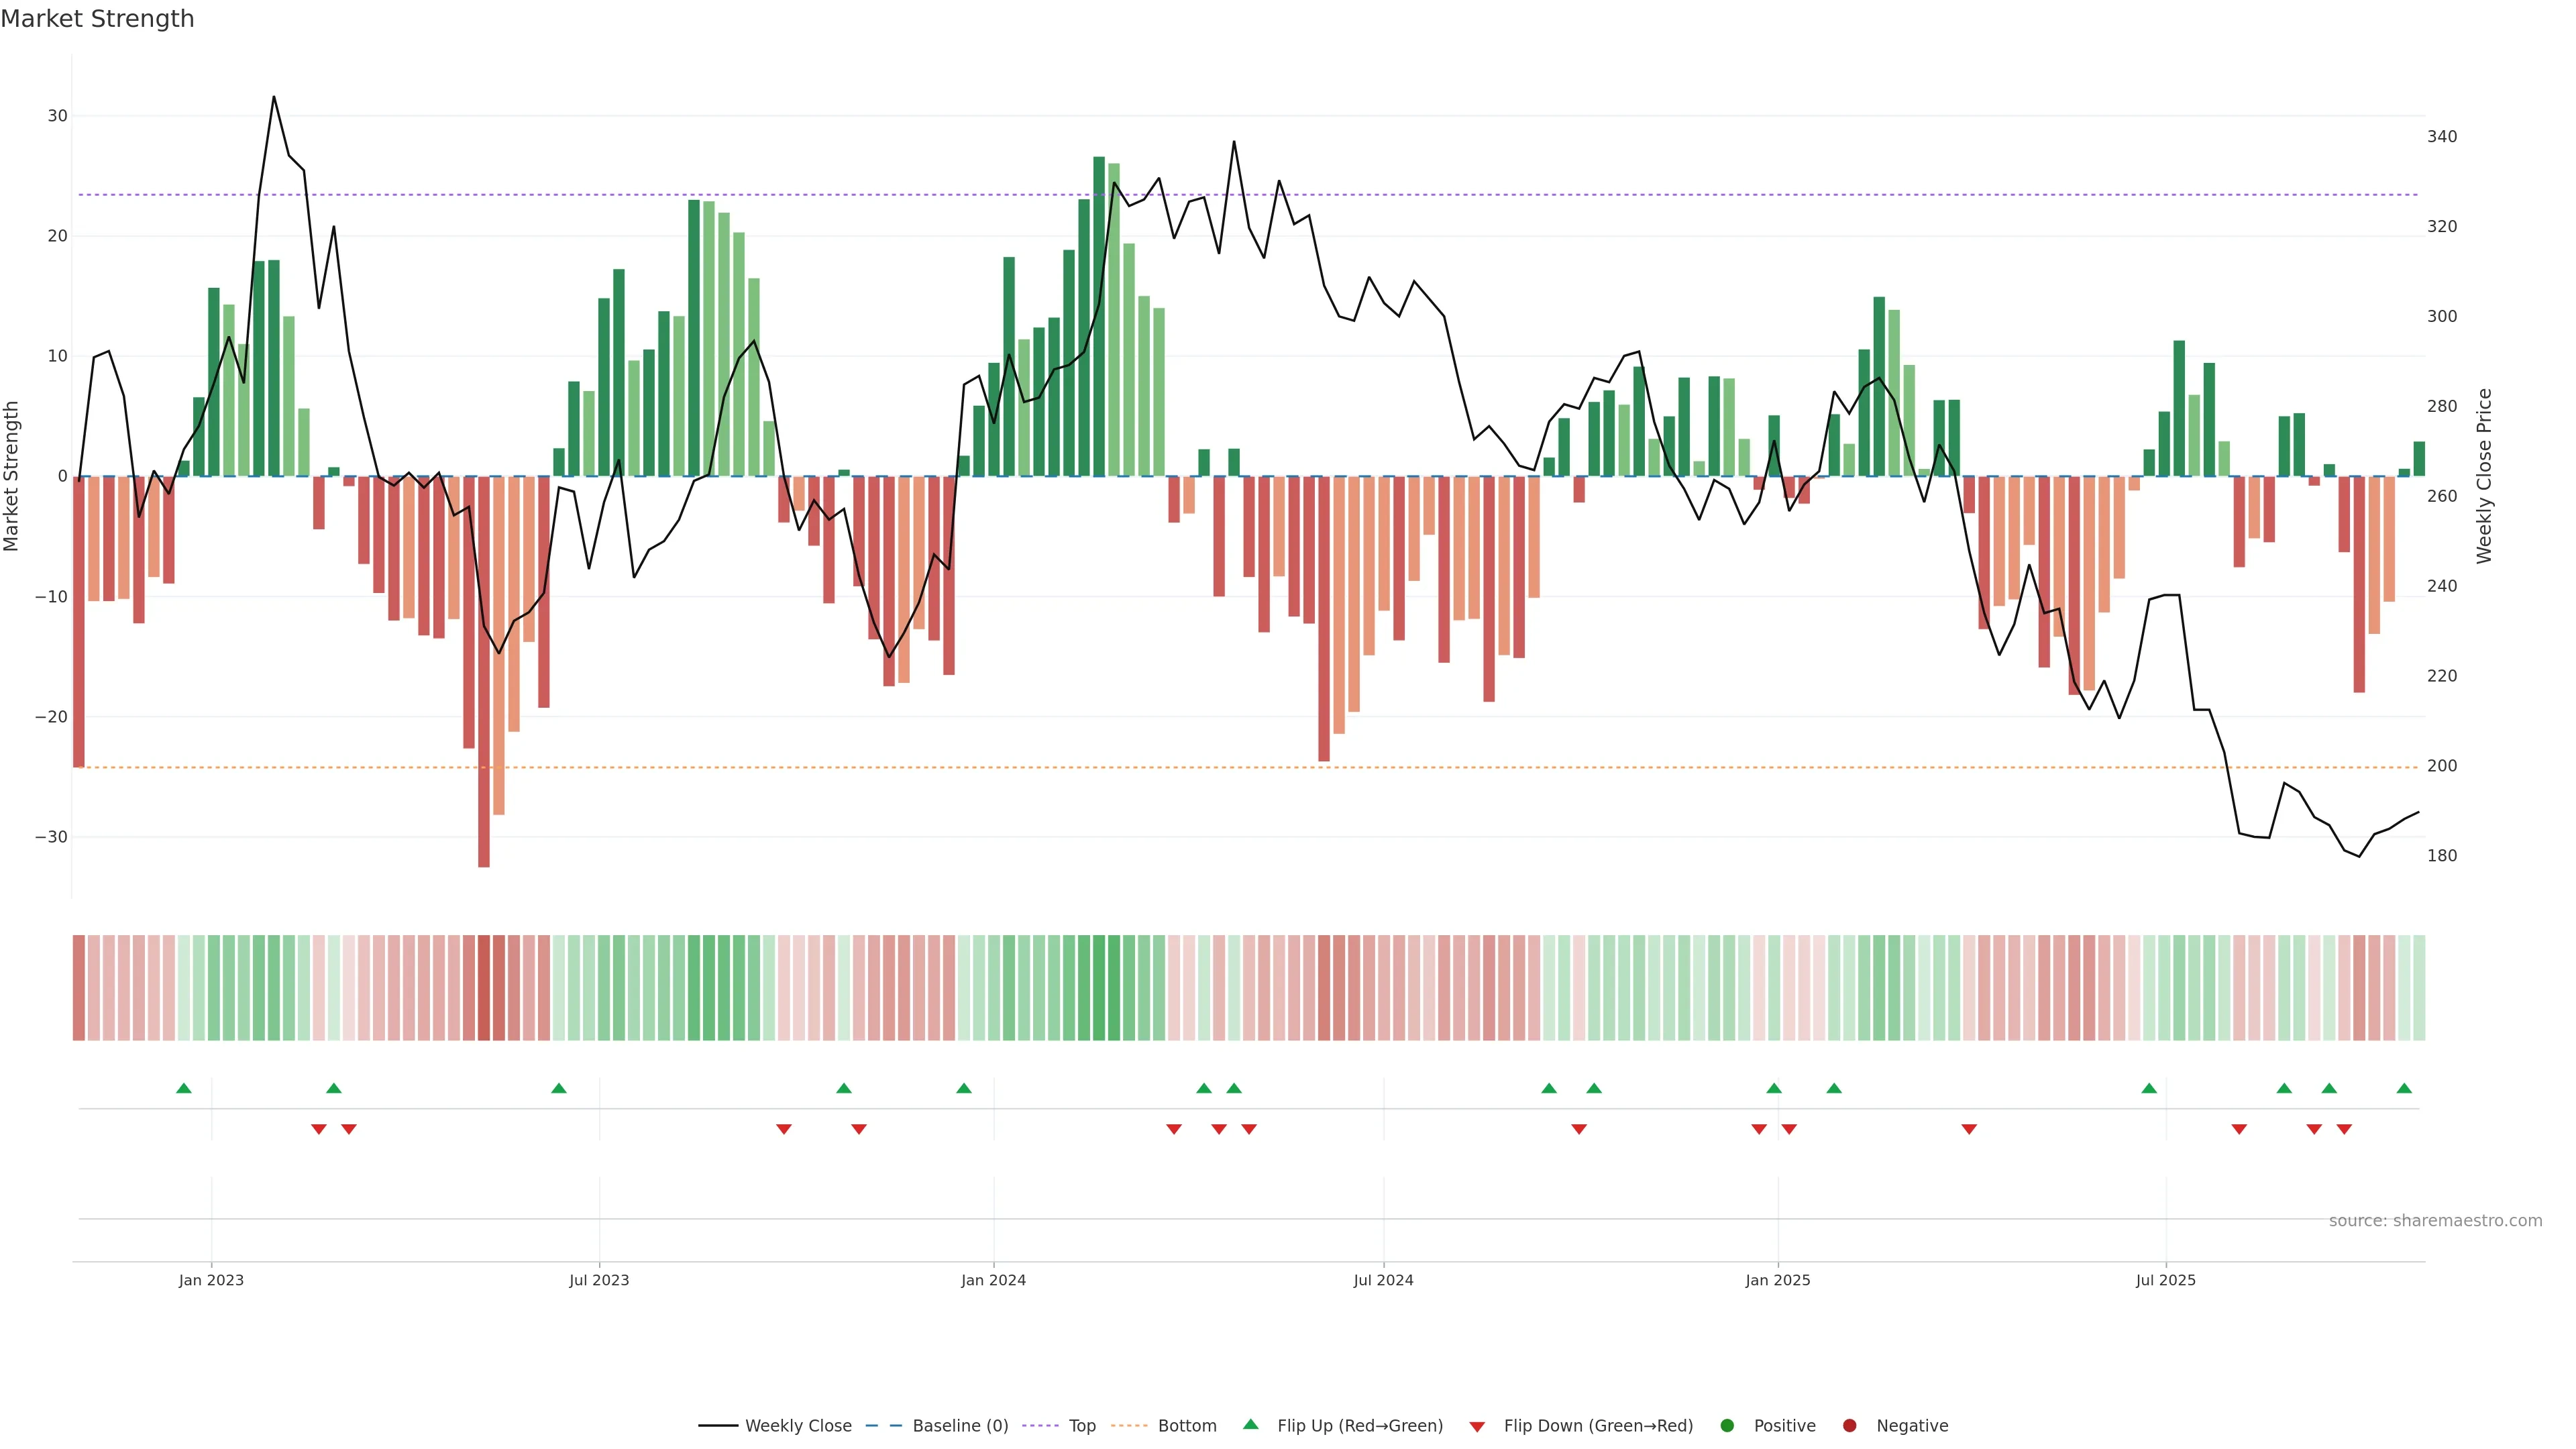The height and width of the screenshot is (1449, 2576).
Task: Click Flip Up green triangle legend icon
Action: click(1250, 1425)
